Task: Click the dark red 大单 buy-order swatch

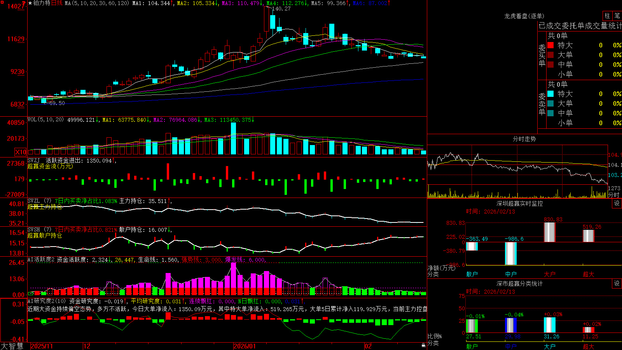Action: [550, 55]
